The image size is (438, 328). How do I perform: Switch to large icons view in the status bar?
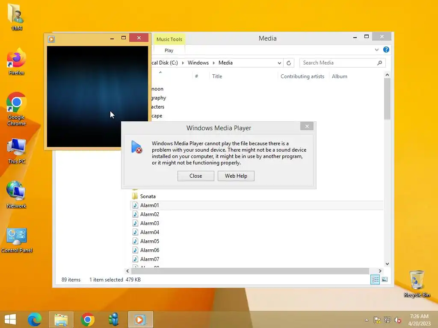(x=385, y=279)
